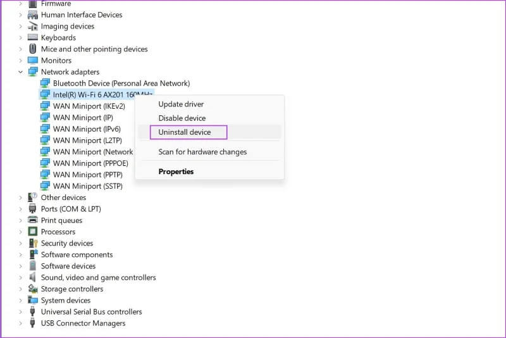The image size is (506, 338).
Task: Click the Bluetooth Device network adapter icon
Action: [45, 83]
